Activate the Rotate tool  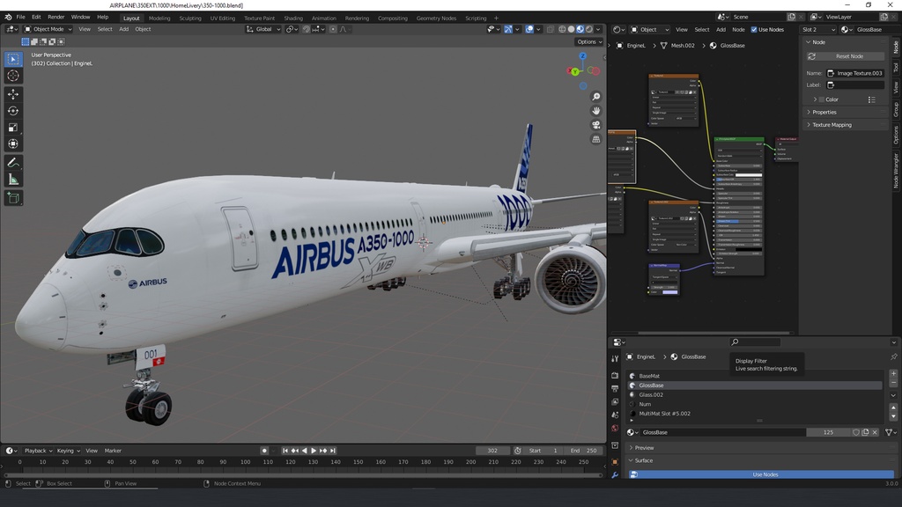[x=13, y=110]
